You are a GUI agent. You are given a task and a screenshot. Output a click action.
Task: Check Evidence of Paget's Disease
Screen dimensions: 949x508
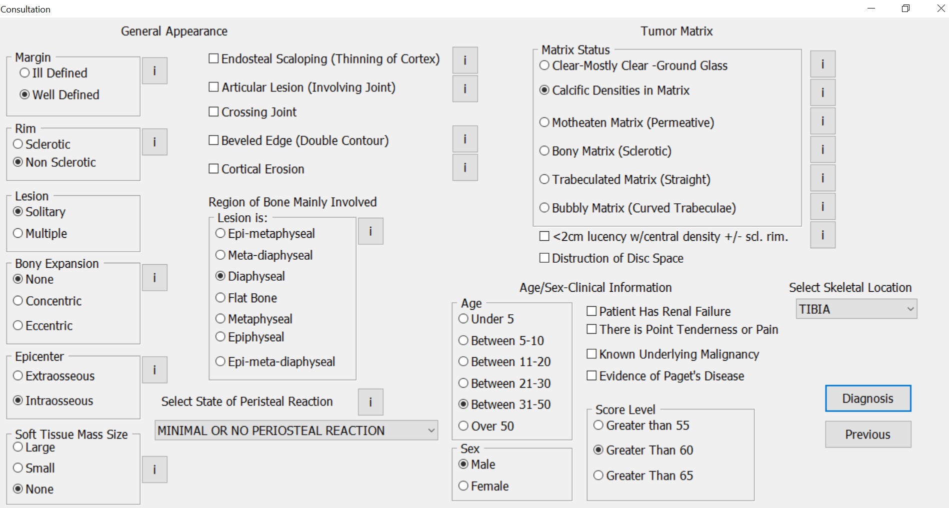pos(665,376)
